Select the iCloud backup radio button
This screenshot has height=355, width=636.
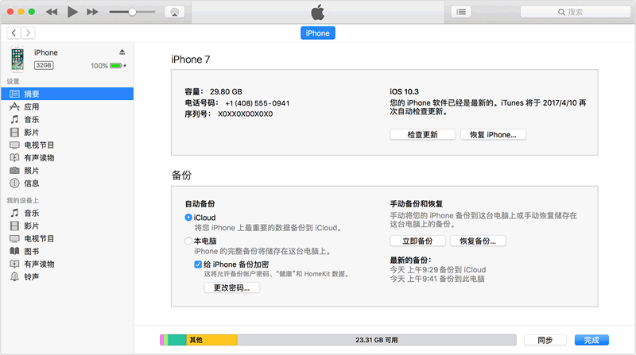tap(188, 218)
